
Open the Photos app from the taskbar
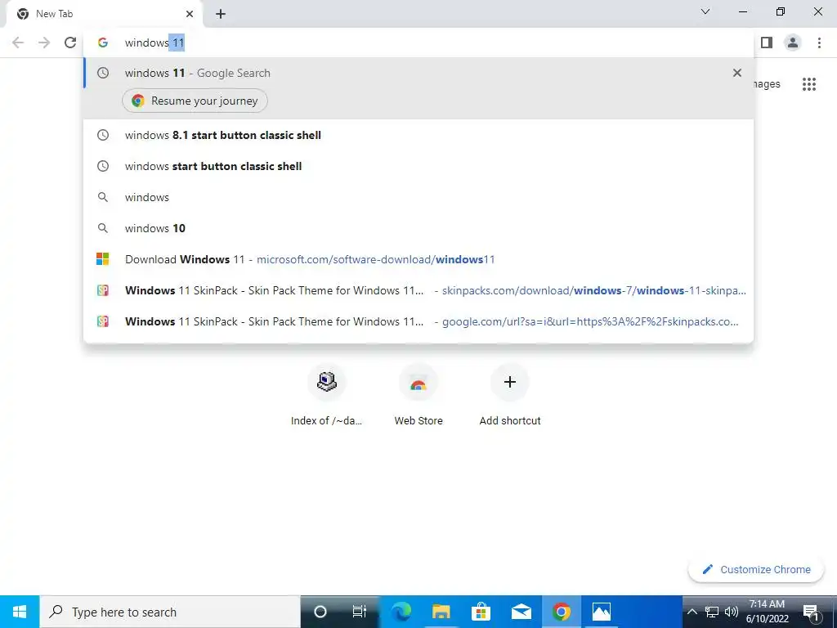pyautogui.click(x=601, y=612)
